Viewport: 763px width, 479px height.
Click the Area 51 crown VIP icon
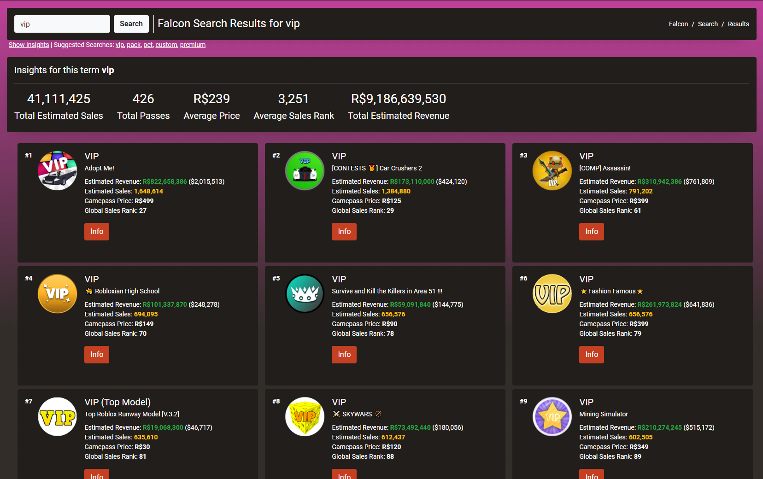click(305, 293)
